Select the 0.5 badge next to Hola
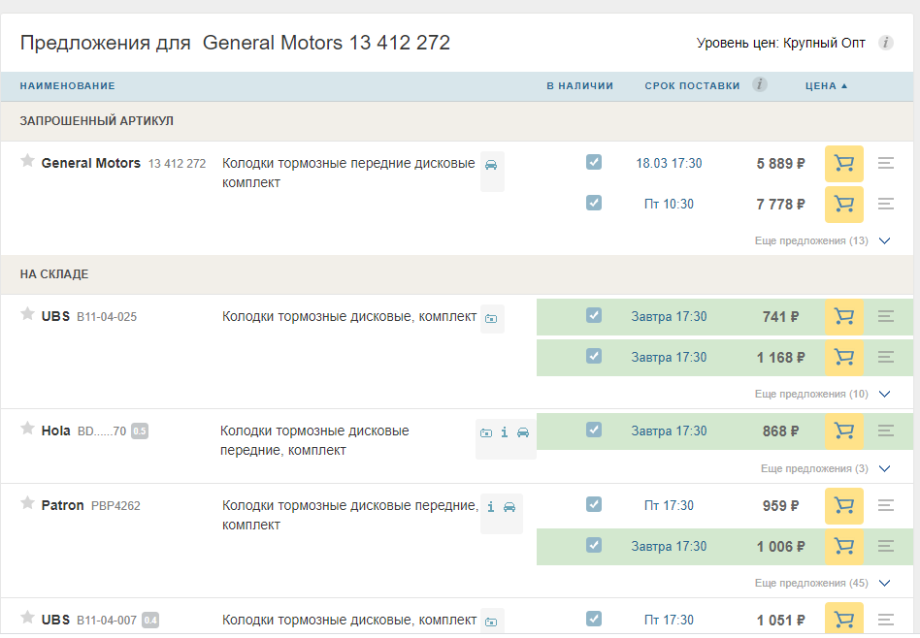 point(139,431)
